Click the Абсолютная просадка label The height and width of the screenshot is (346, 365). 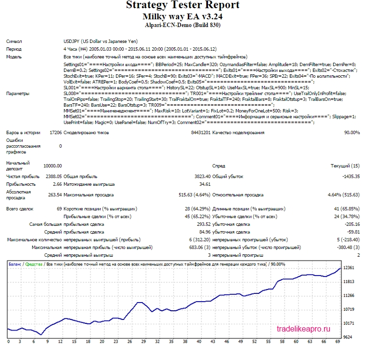18,195
